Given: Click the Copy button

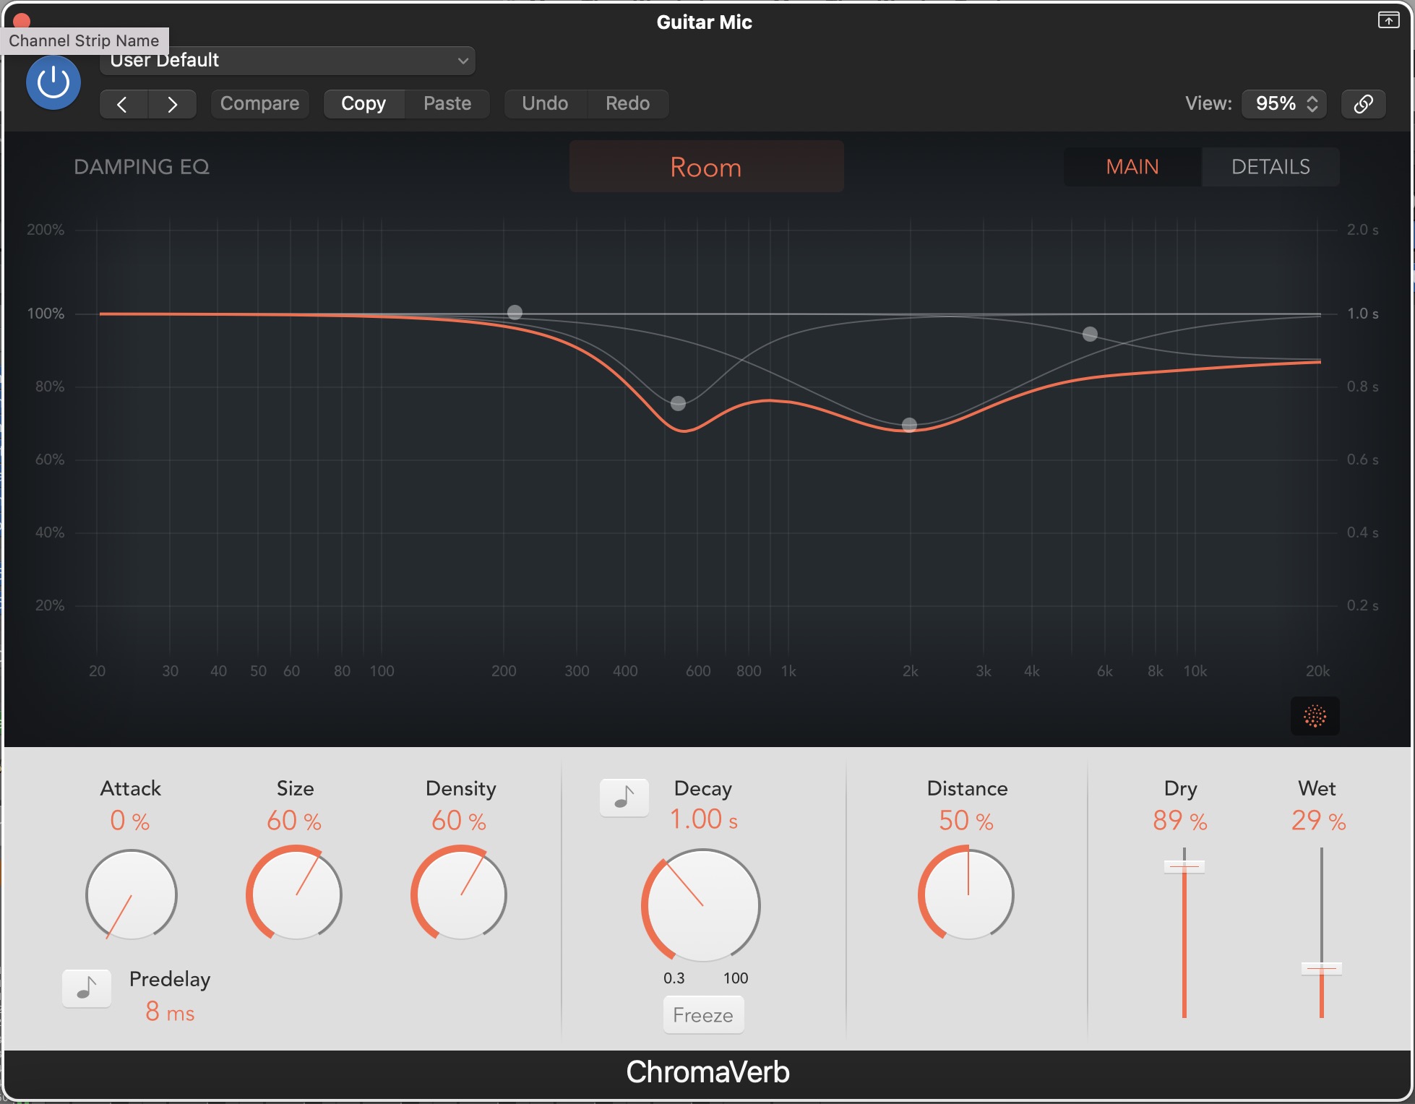Looking at the screenshot, I should point(364,104).
